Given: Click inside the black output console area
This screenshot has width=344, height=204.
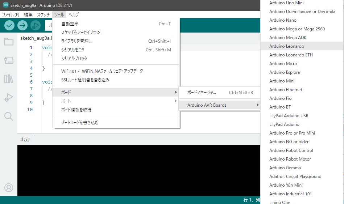Looking at the screenshot, I should pyautogui.click(x=139, y=170).
